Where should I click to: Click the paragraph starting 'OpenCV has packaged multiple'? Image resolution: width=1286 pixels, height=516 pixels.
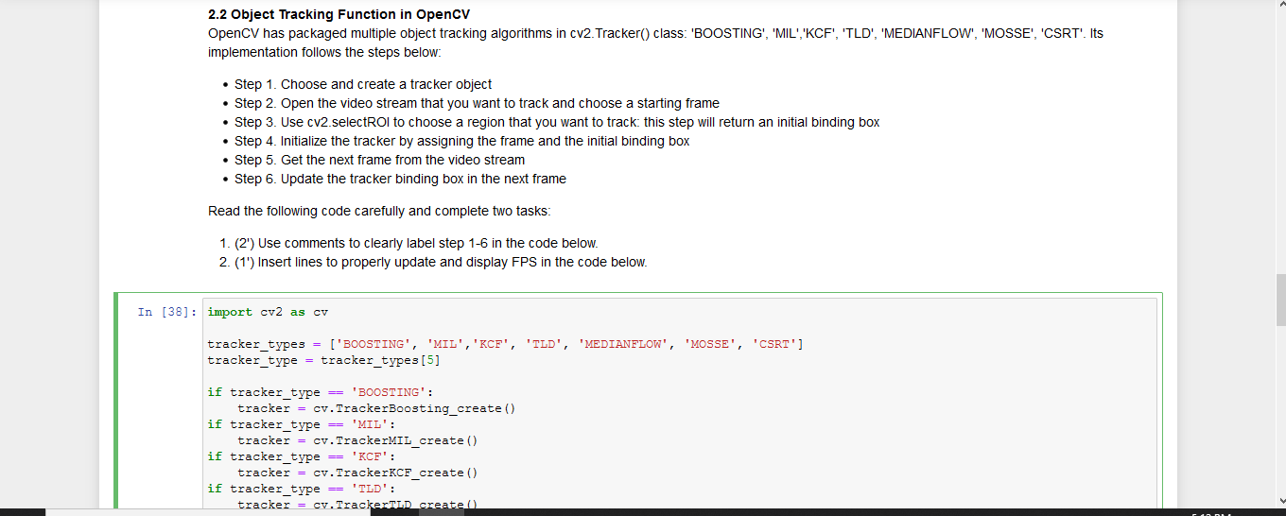click(x=655, y=43)
